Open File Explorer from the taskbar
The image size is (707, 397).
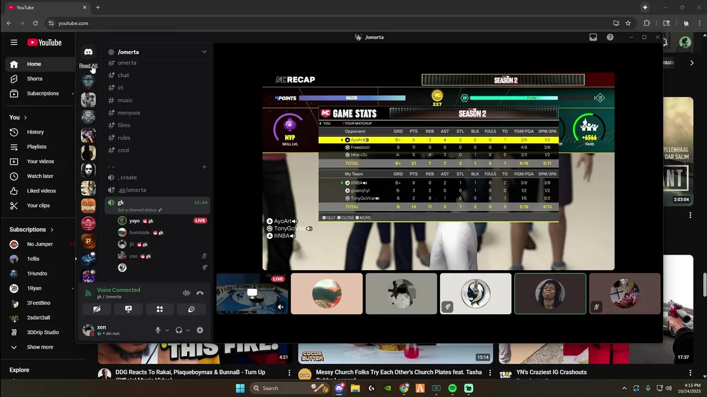coord(355,388)
